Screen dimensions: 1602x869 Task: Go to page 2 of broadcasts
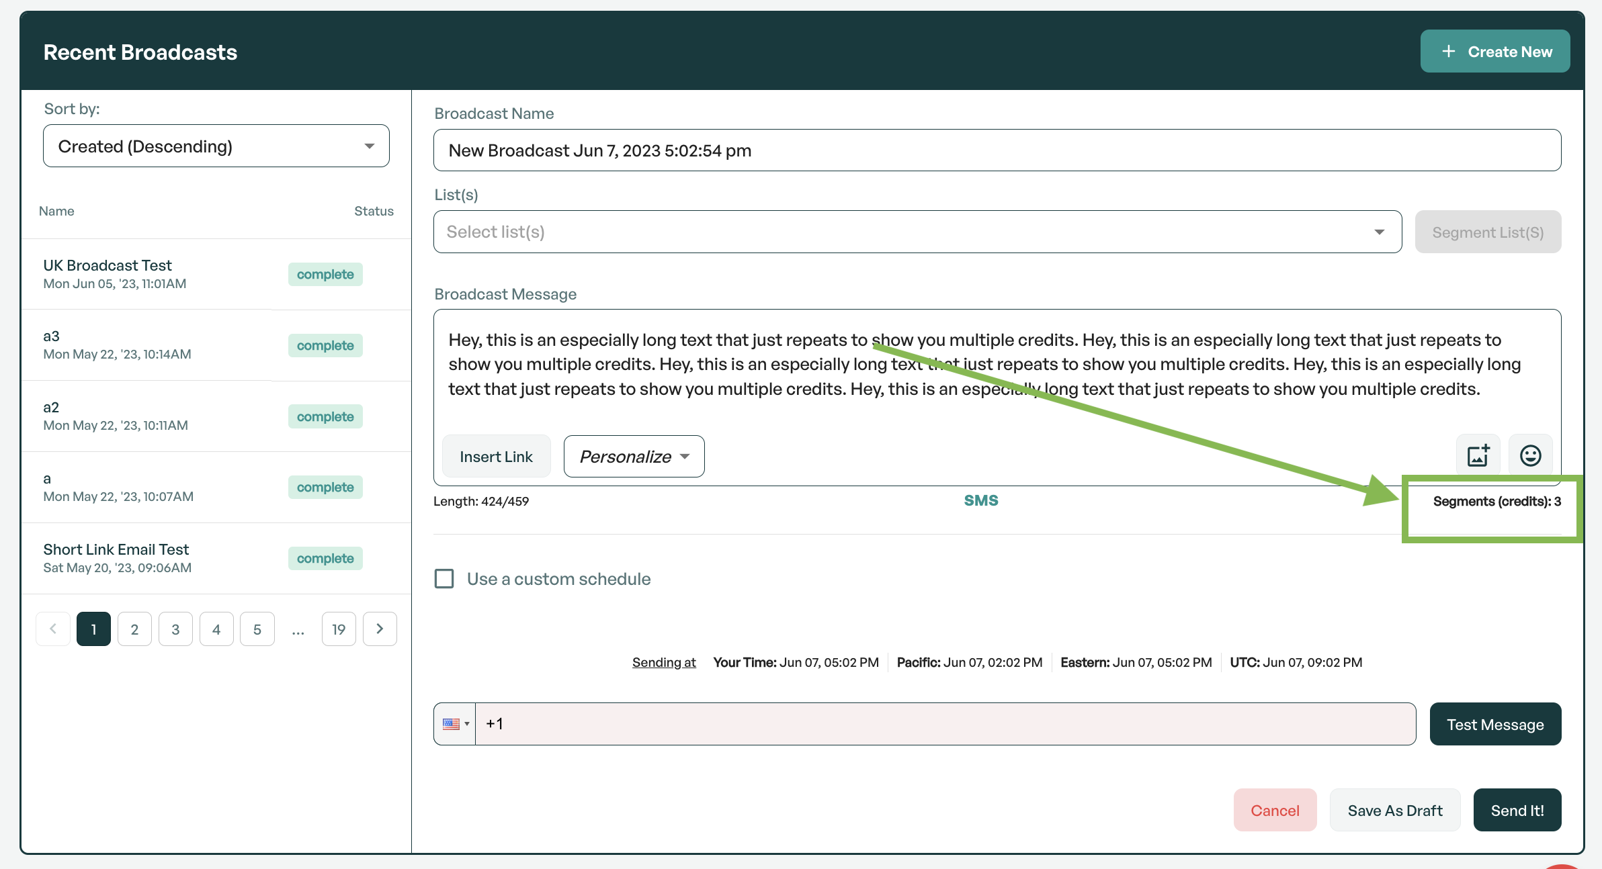134,629
